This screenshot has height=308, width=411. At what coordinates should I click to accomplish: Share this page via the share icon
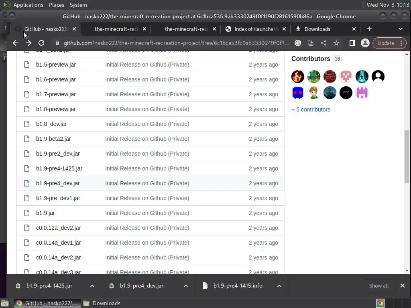[324, 43]
